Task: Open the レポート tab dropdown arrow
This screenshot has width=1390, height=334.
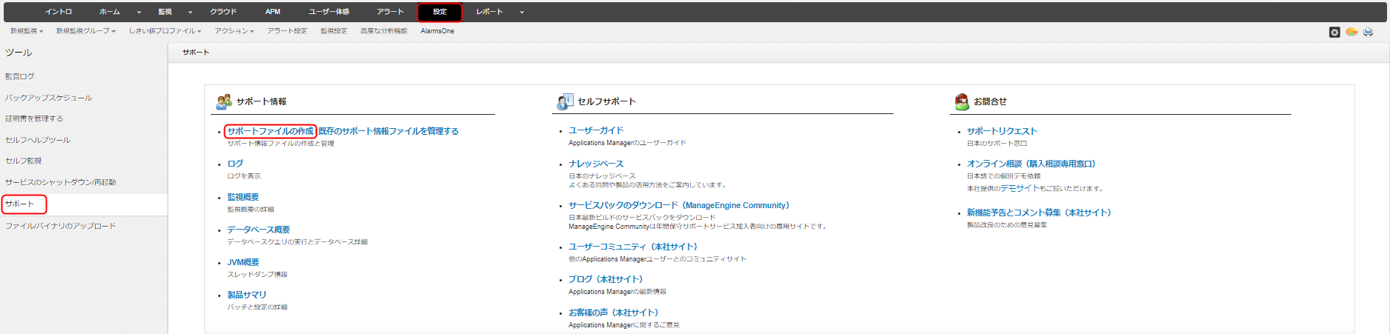Action: click(x=522, y=12)
